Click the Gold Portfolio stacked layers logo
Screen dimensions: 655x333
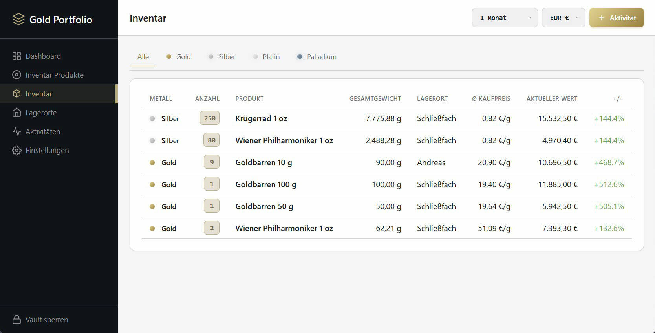18,19
